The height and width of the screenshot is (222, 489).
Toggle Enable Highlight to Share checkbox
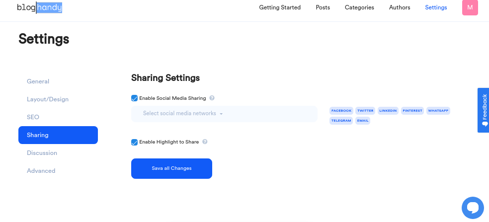tap(134, 142)
